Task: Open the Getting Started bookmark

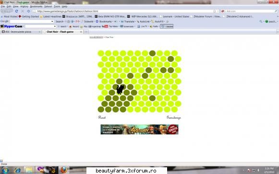Action: [x=29, y=16]
